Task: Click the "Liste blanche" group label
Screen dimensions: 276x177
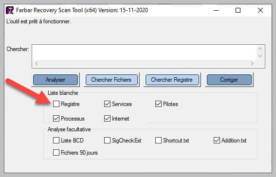Action: coord(63,93)
